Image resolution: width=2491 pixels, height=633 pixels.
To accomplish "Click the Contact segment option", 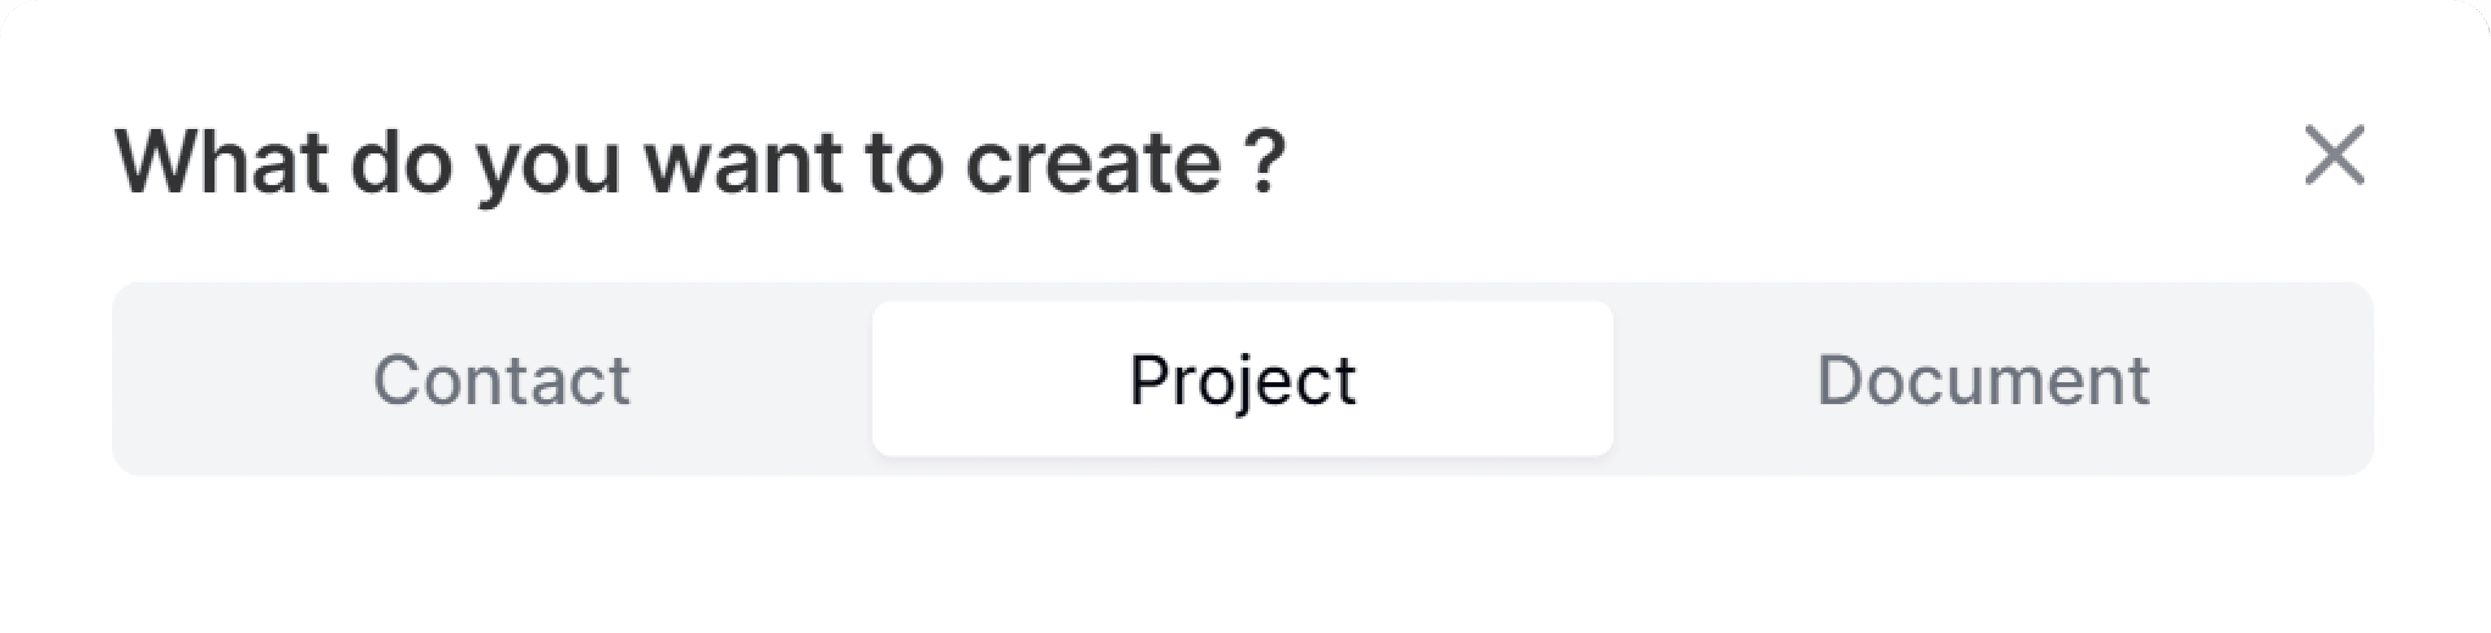I will [501, 379].
